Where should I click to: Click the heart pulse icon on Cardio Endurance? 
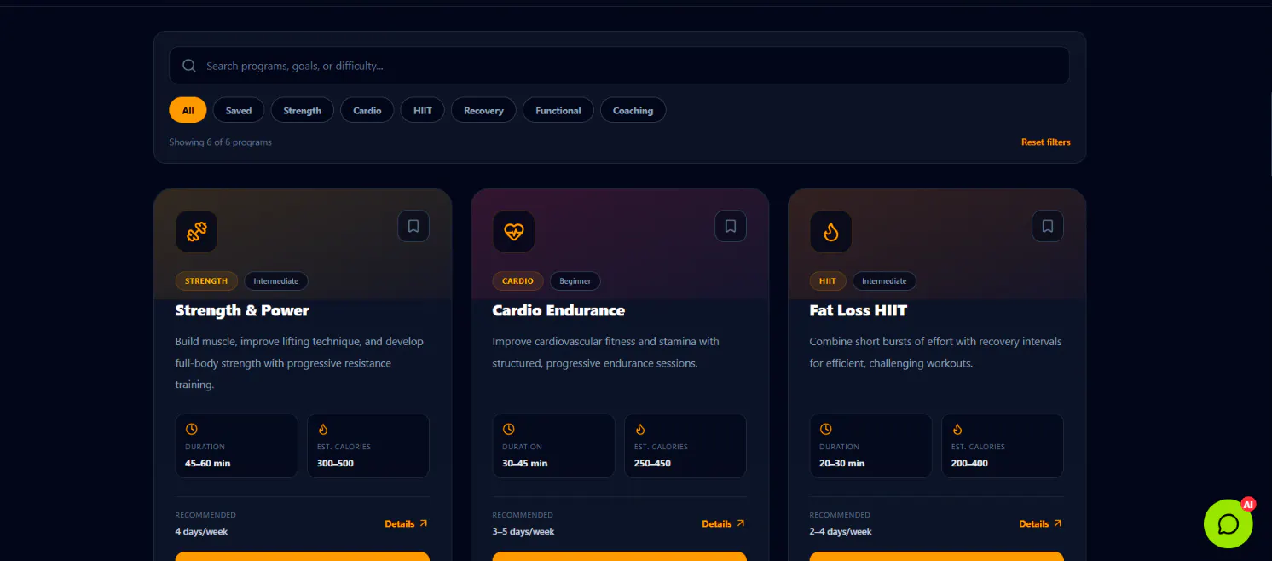coord(514,232)
